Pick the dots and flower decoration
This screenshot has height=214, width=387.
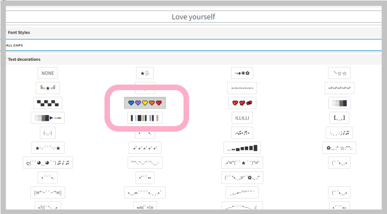pos(242,73)
